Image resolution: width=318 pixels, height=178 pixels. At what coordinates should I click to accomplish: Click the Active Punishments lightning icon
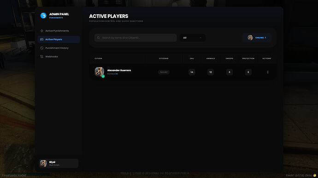pyautogui.click(x=41, y=31)
